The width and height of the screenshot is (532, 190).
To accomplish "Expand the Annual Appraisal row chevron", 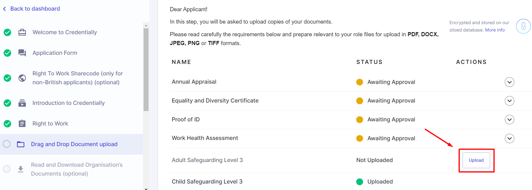I will click(x=509, y=82).
